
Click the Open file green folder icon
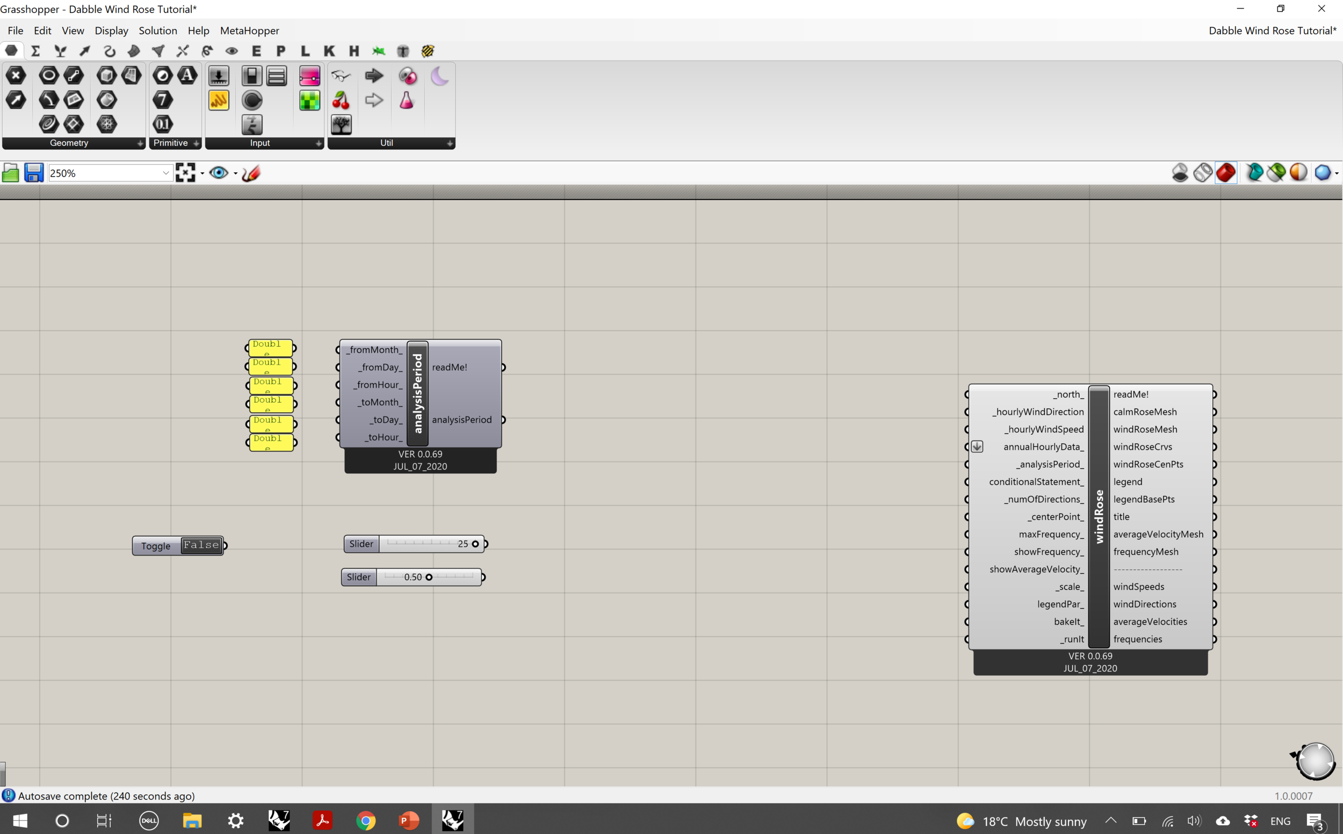tap(11, 173)
